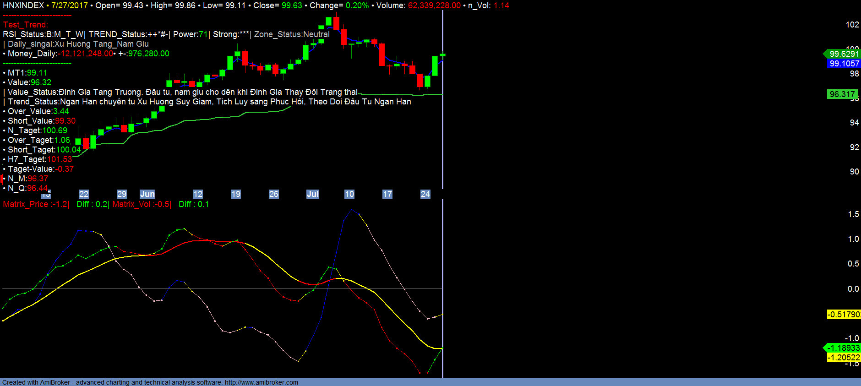This screenshot has width=861, height=386.
Task: Click the Jun date marker on time axis
Action: (147, 194)
